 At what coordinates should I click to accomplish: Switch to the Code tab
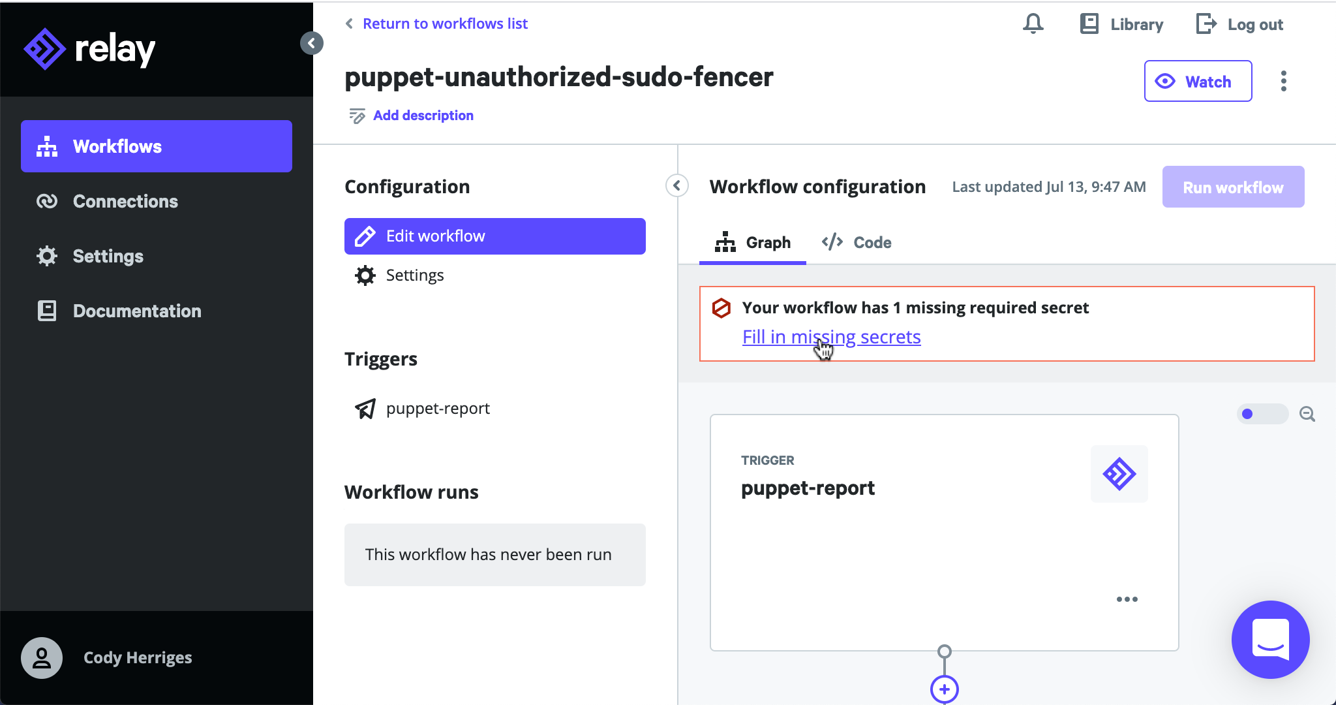tap(857, 242)
